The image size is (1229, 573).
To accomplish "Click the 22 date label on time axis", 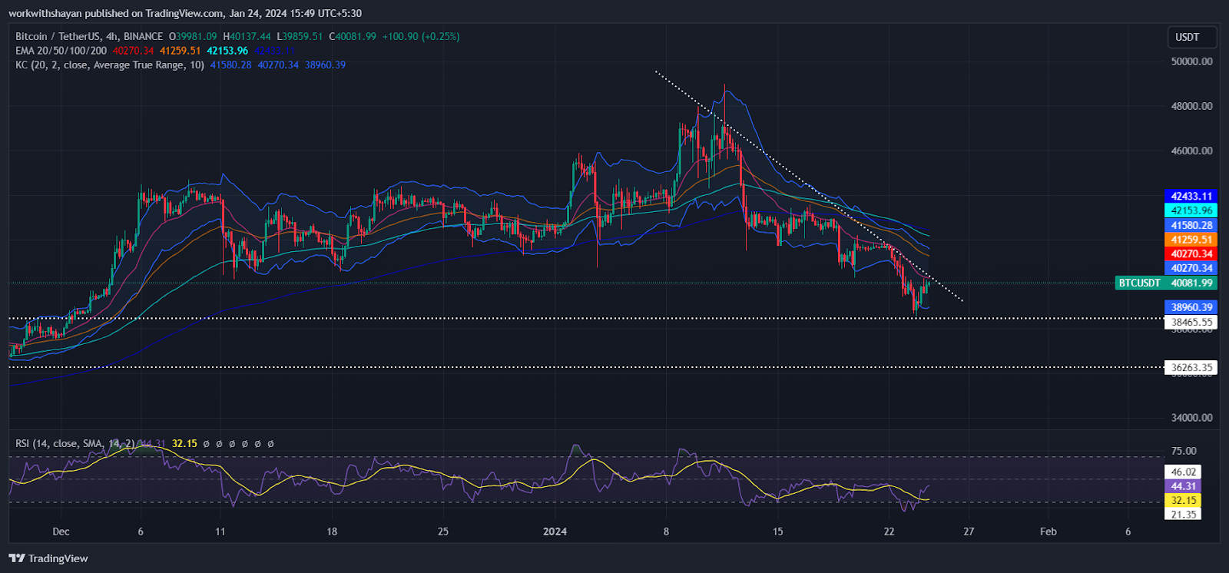I will [889, 532].
